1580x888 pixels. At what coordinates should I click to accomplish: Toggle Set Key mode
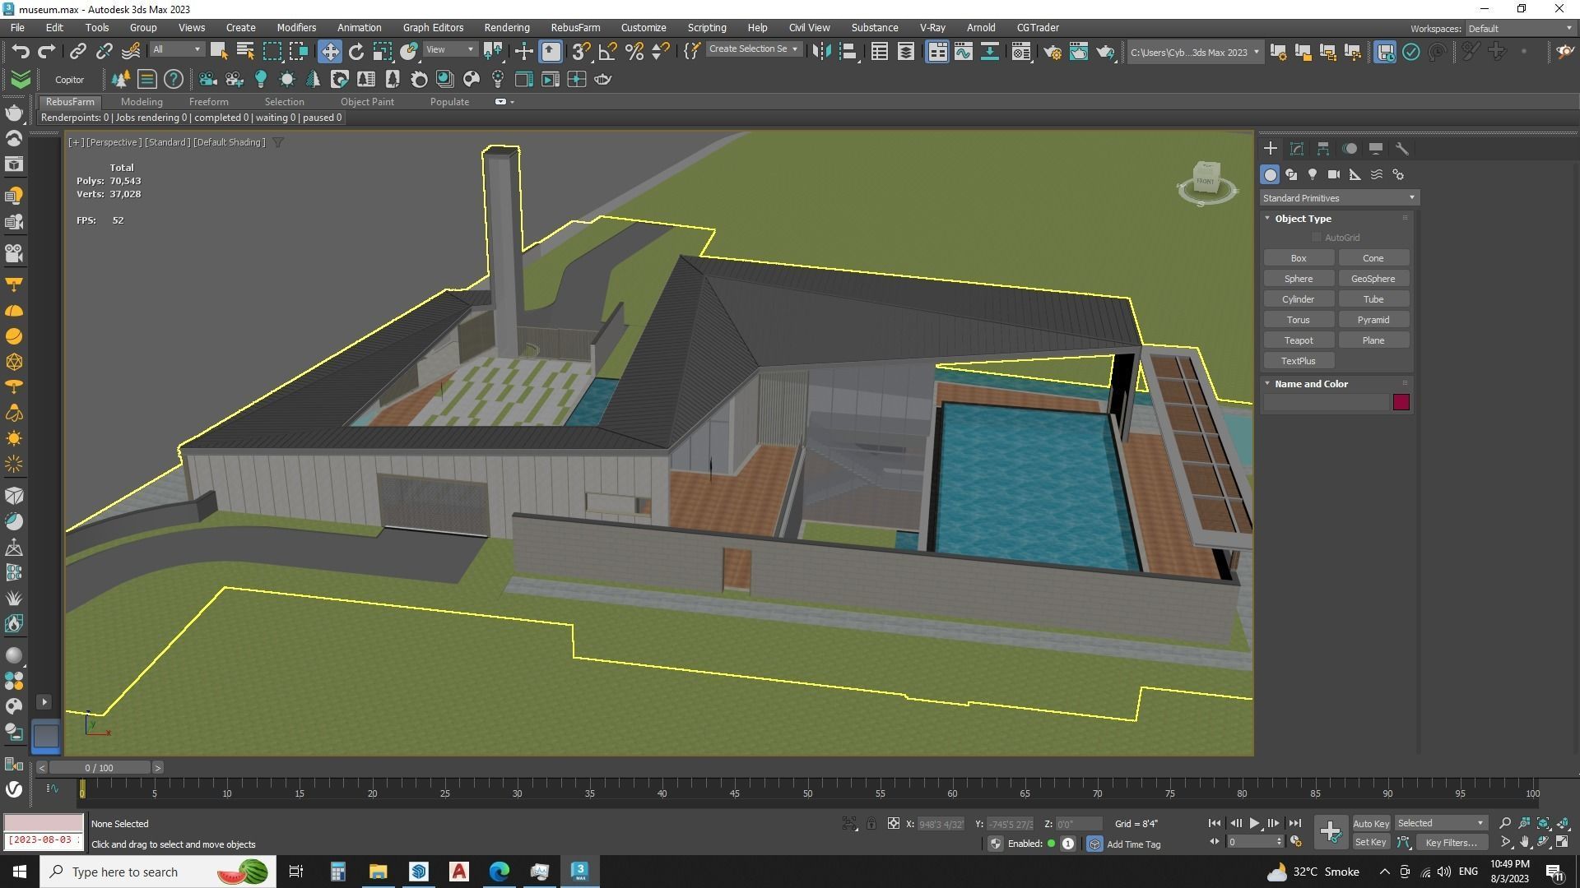point(1370,842)
